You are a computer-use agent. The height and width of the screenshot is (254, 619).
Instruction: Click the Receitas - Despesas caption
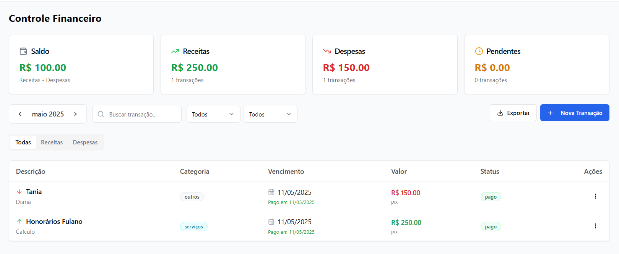[45, 80]
